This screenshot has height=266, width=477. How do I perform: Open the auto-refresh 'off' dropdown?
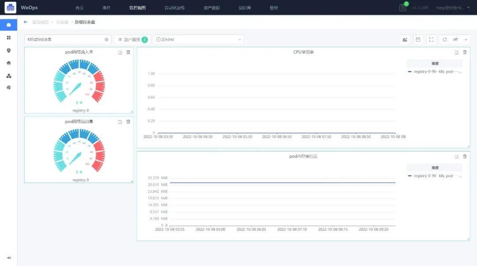[x=460, y=40]
